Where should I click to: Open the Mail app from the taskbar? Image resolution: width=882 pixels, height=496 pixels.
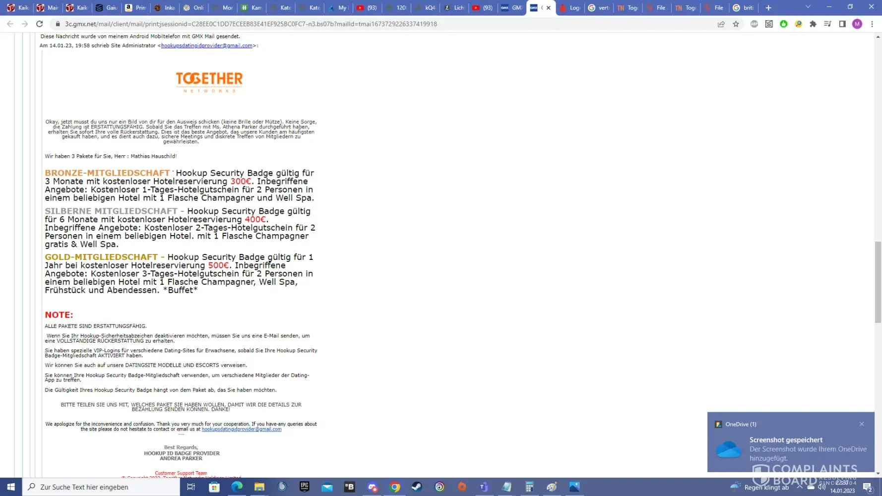point(327,487)
